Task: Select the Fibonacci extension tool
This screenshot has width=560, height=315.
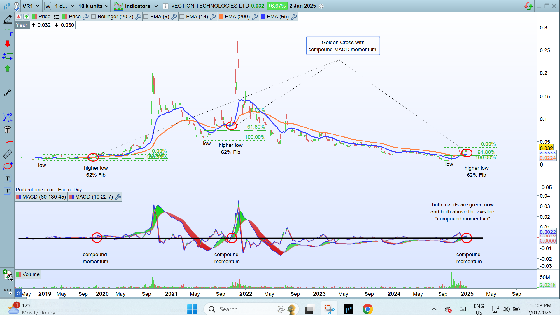Action: (8, 56)
